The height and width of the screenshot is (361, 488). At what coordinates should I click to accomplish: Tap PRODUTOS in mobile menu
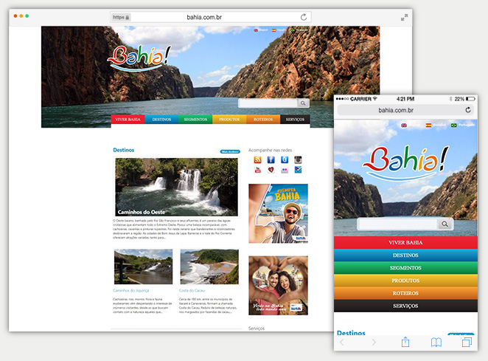[405, 281]
